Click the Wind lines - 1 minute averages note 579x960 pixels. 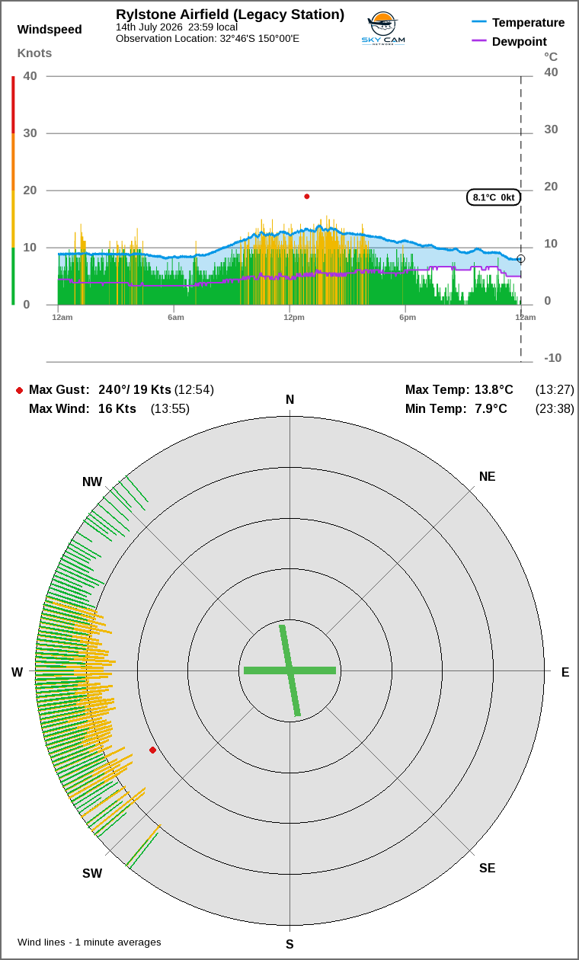point(89,942)
